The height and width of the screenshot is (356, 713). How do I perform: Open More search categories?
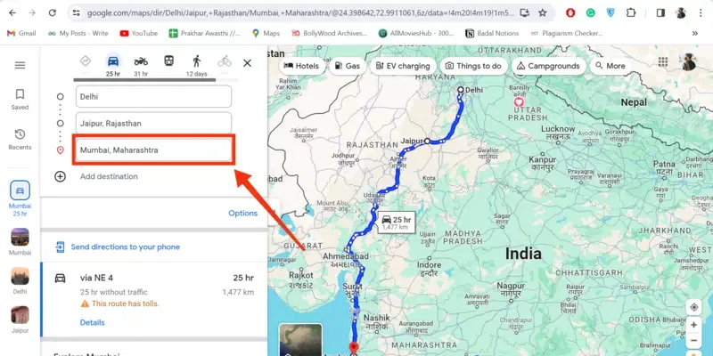click(611, 66)
